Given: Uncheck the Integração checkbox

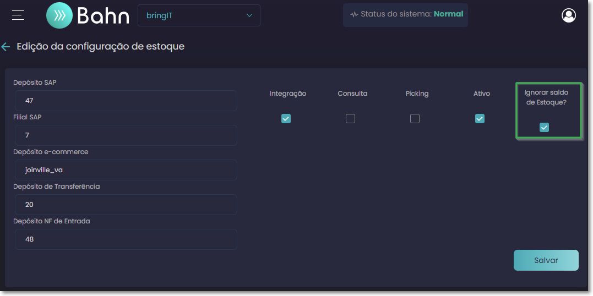Looking at the screenshot, I should click(x=286, y=119).
